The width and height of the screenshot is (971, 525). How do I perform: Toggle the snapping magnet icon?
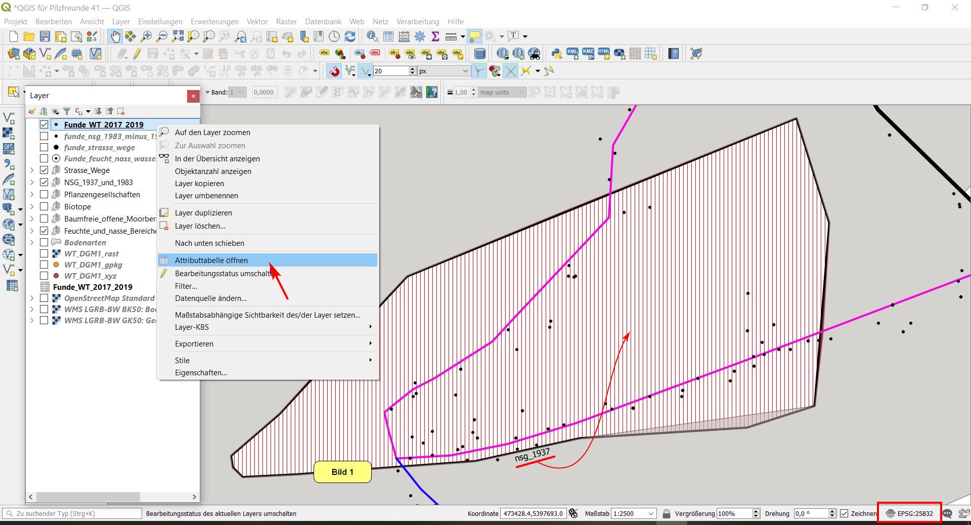point(334,71)
